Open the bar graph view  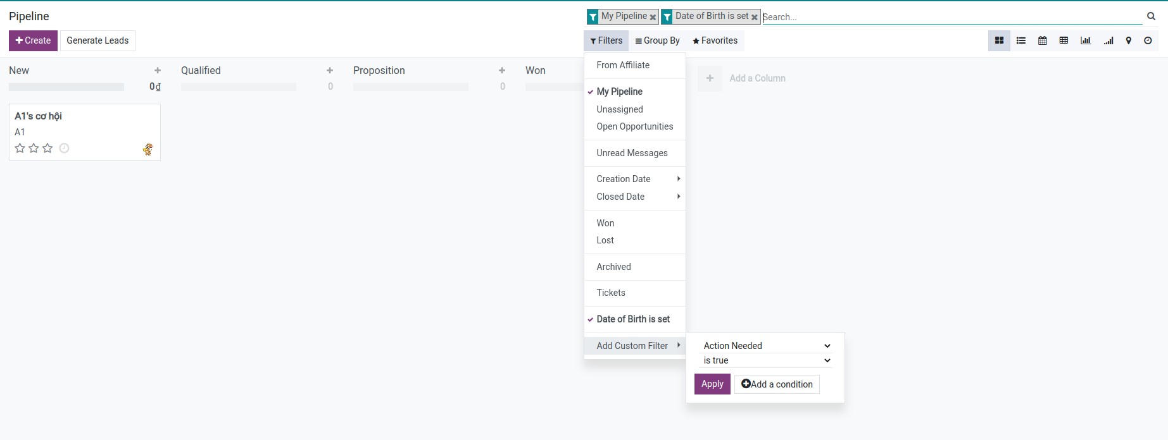[1085, 40]
